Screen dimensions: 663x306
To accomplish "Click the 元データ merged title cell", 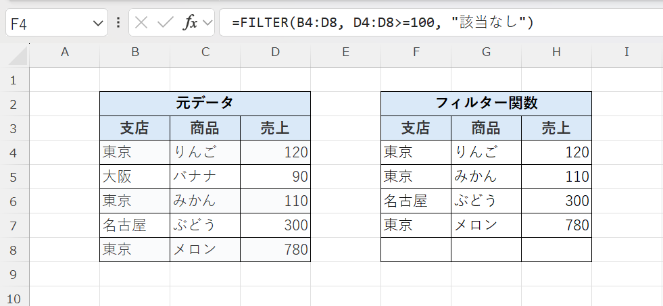I will point(205,103).
